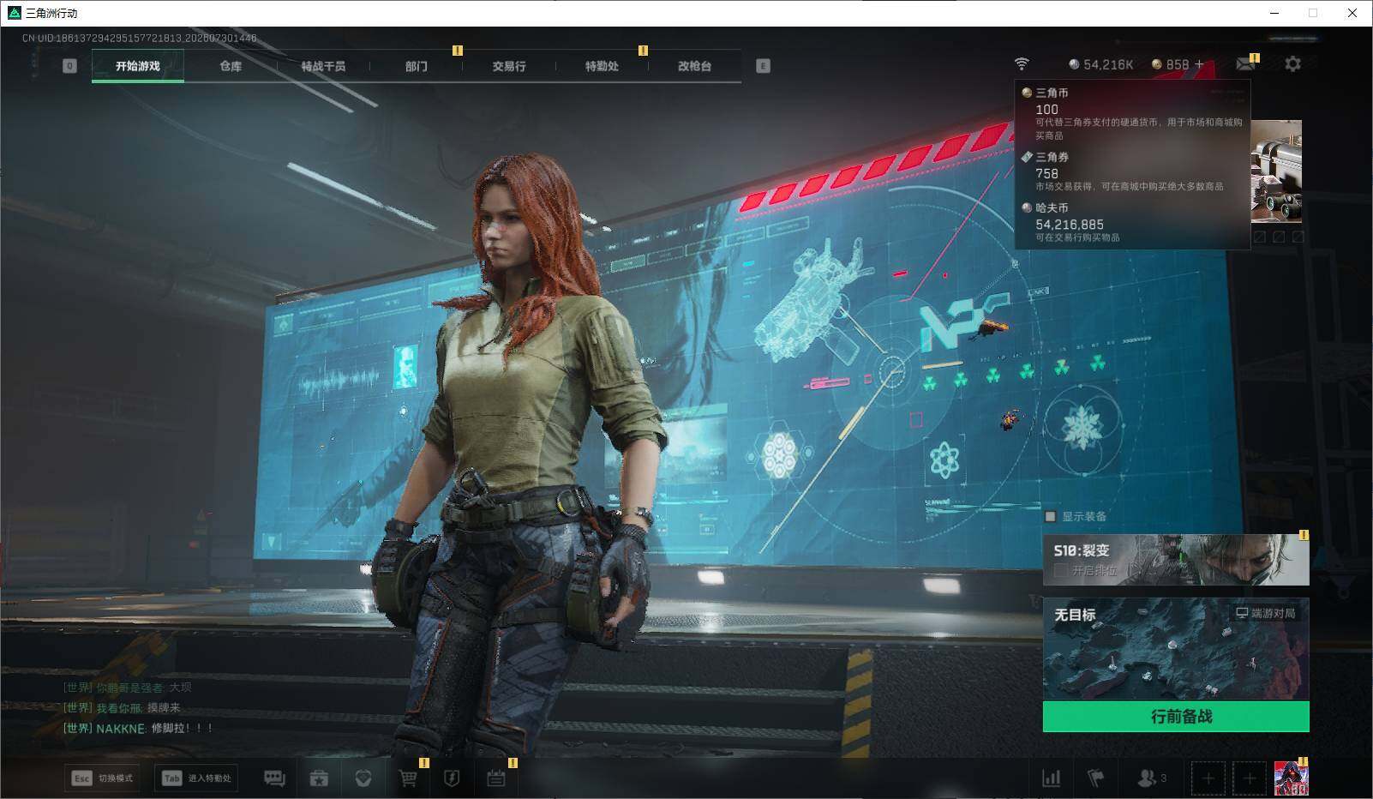The width and height of the screenshot is (1373, 799).
Task: Toggle the 显示装备 checkbox
Action: pyautogui.click(x=1051, y=516)
